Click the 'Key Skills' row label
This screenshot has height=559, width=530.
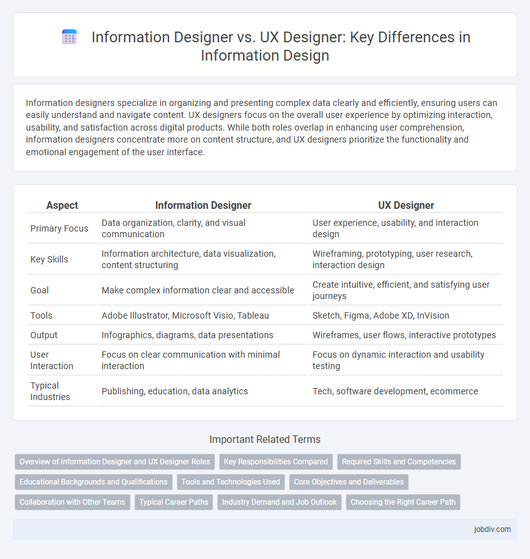pyautogui.click(x=49, y=259)
